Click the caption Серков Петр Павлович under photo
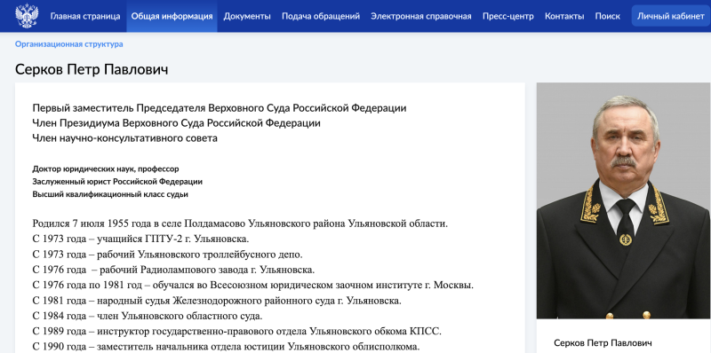Screen dimensions: 711x353 pos(603,342)
